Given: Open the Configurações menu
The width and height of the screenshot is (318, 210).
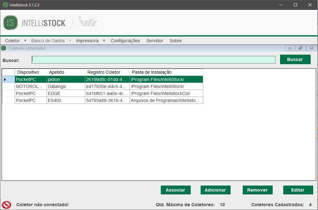Looking at the screenshot, I should tap(125, 41).
